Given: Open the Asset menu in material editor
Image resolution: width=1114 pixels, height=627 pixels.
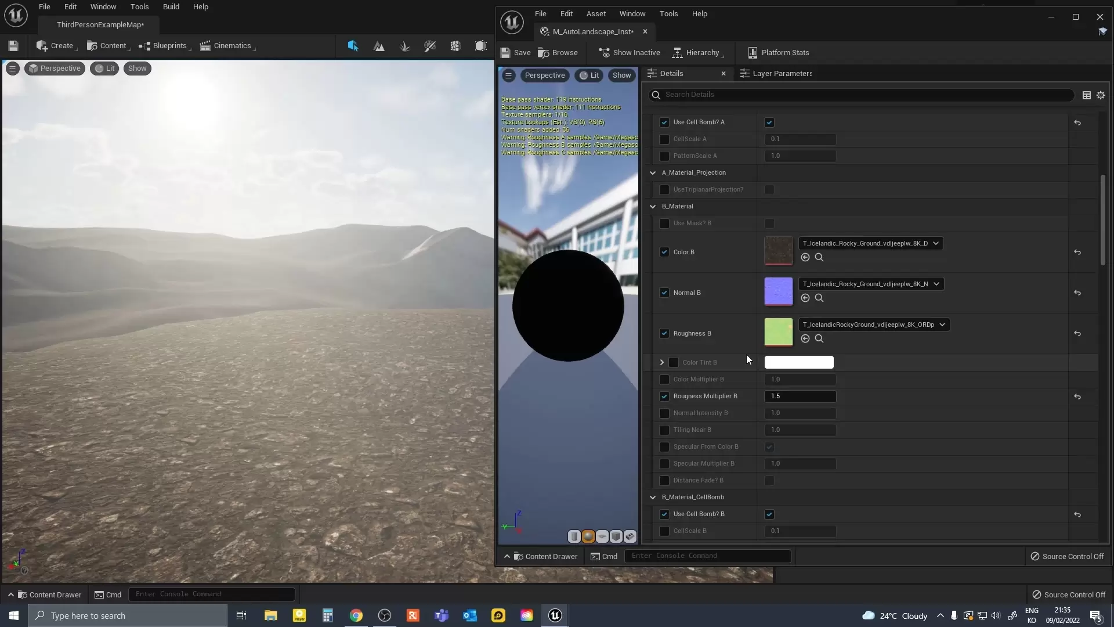Looking at the screenshot, I should pos(596,14).
